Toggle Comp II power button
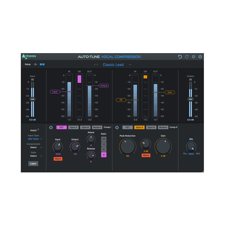225x225 pixels. tap(117, 127)
